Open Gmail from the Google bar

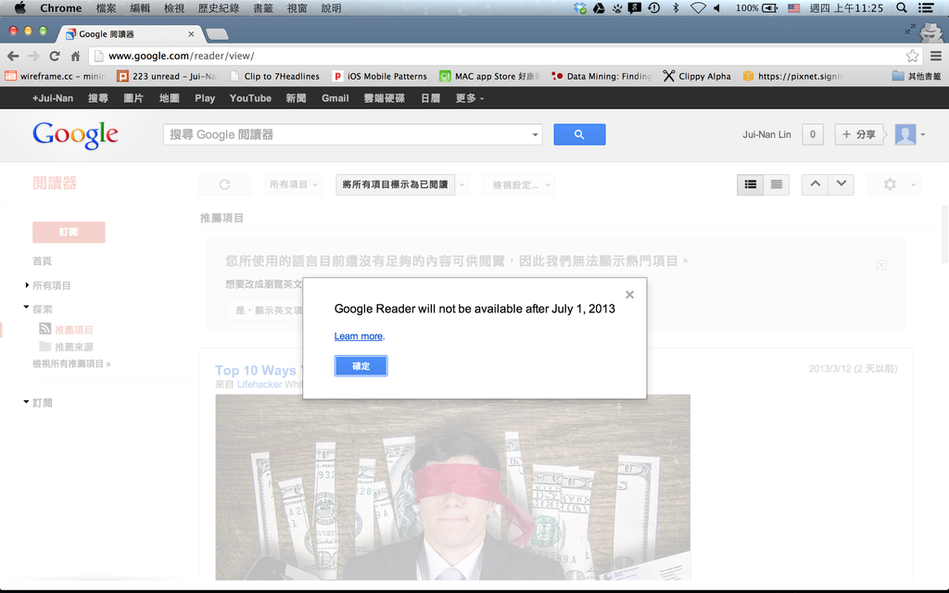point(335,98)
